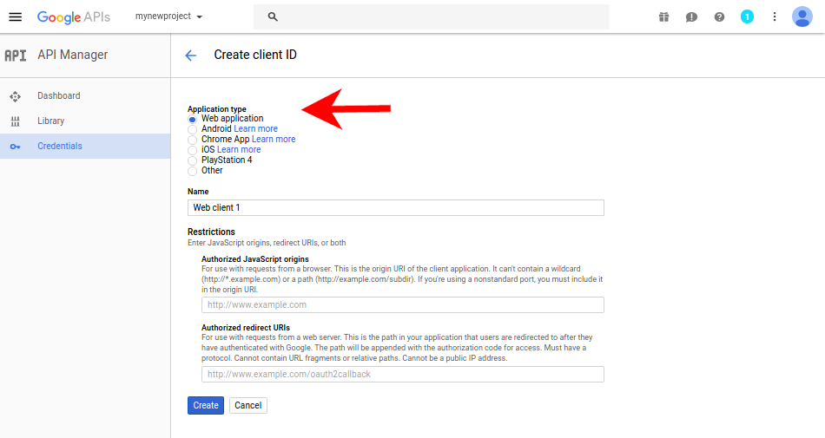This screenshot has width=825, height=438.
Task: Select the iOS radio button
Action: point(193,150)
